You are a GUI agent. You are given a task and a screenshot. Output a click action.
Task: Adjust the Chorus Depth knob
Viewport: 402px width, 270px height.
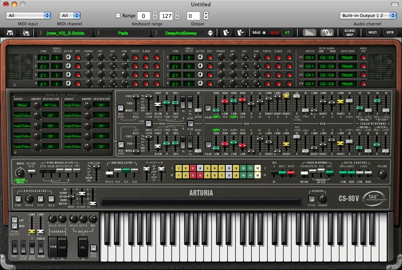pyautogui.click(x=62, y=219)
